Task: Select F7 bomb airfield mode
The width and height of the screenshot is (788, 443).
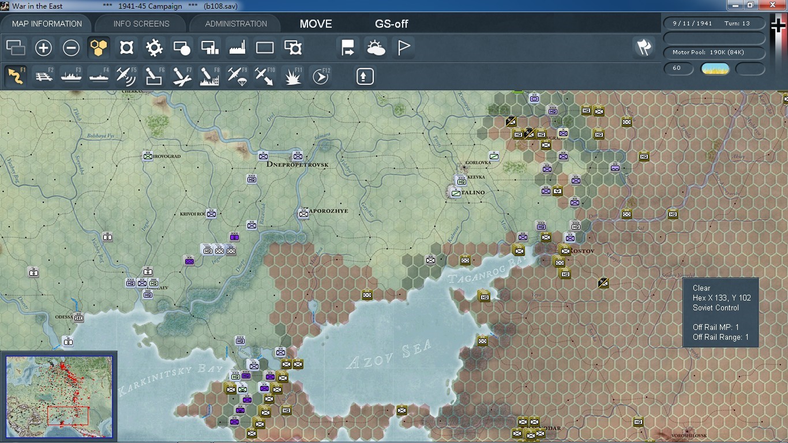Action: [x=182, y=76]
